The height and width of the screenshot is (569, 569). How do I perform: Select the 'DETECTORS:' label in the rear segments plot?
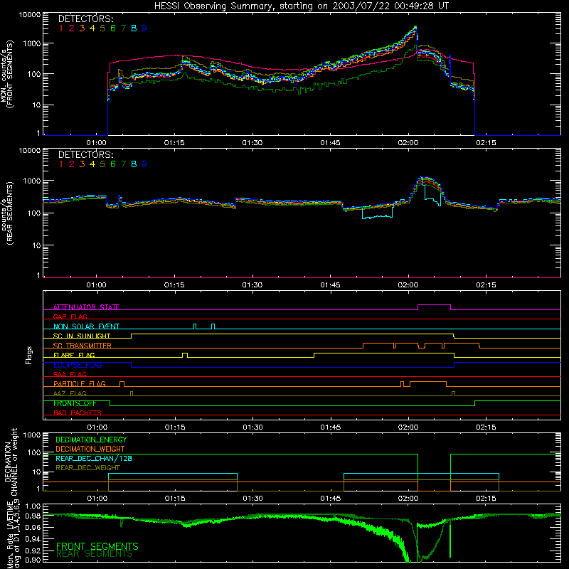coord(86,154)
